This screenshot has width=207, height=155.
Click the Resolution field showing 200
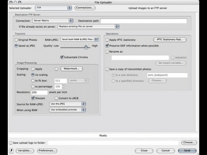[x=39, y=92]
